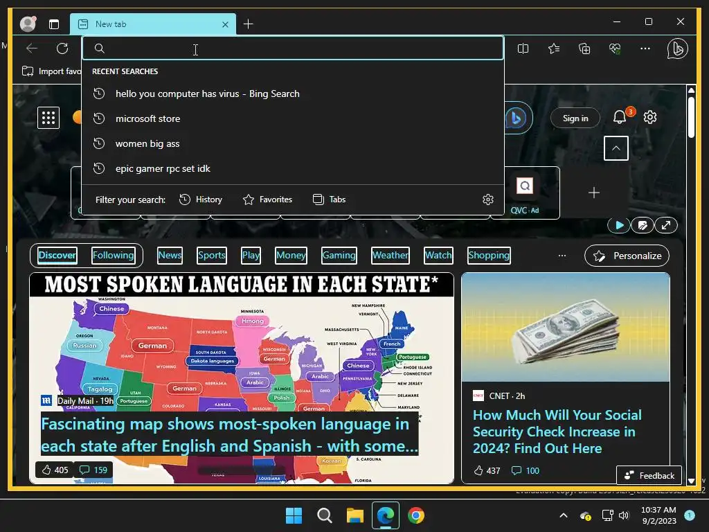This screenshot has width=709, height=532.
Task: Open the apps grid launcher
Action: 48,118
